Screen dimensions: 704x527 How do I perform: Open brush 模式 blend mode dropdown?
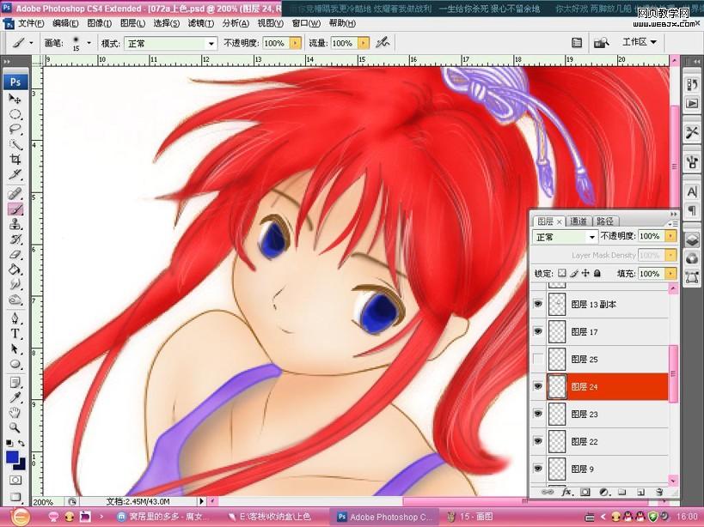[170, 43]
